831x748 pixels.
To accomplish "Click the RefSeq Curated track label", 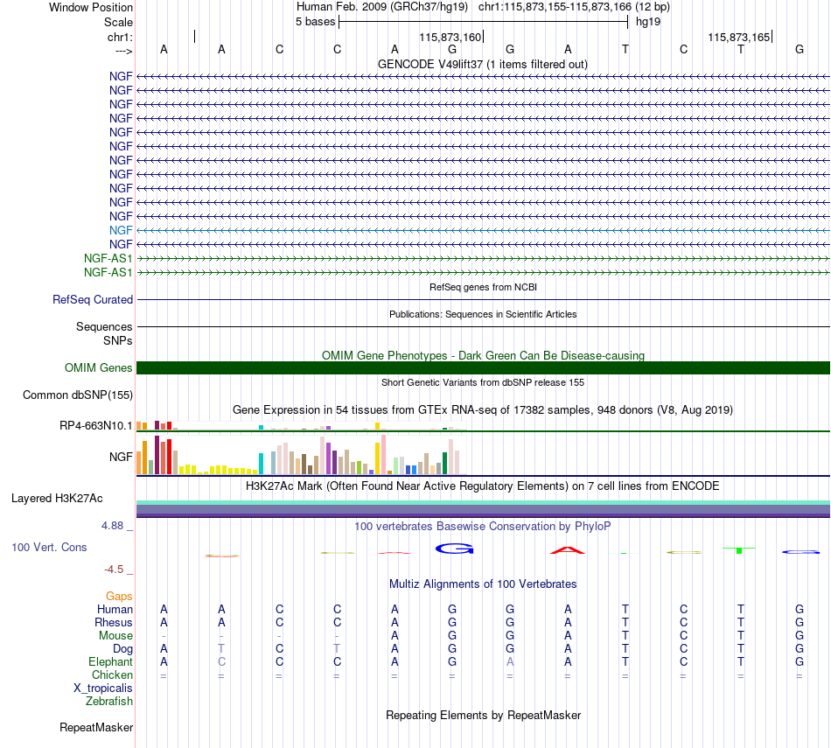I will (93, 299).
